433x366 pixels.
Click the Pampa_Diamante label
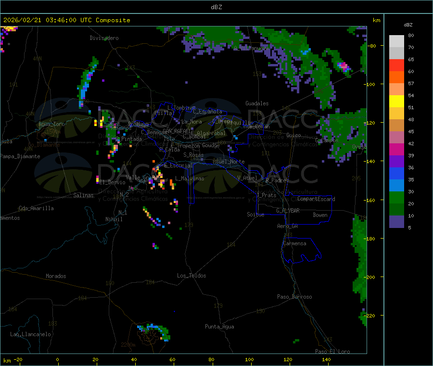tap(20, 156)
